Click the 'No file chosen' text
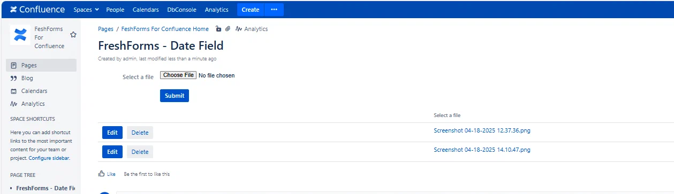The image size is (674, 194). click(x=216, y=75)
